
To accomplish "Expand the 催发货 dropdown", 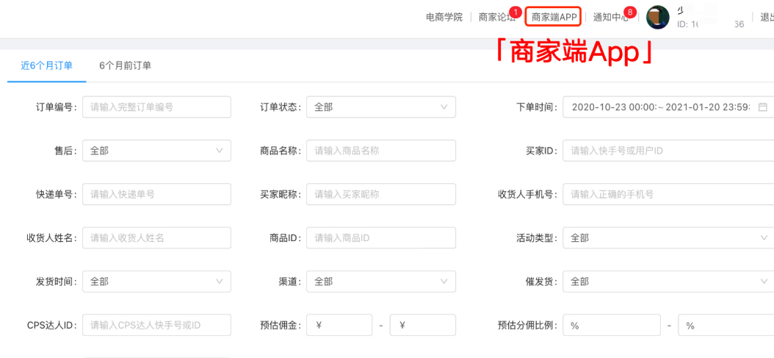I will coord(668,282).
